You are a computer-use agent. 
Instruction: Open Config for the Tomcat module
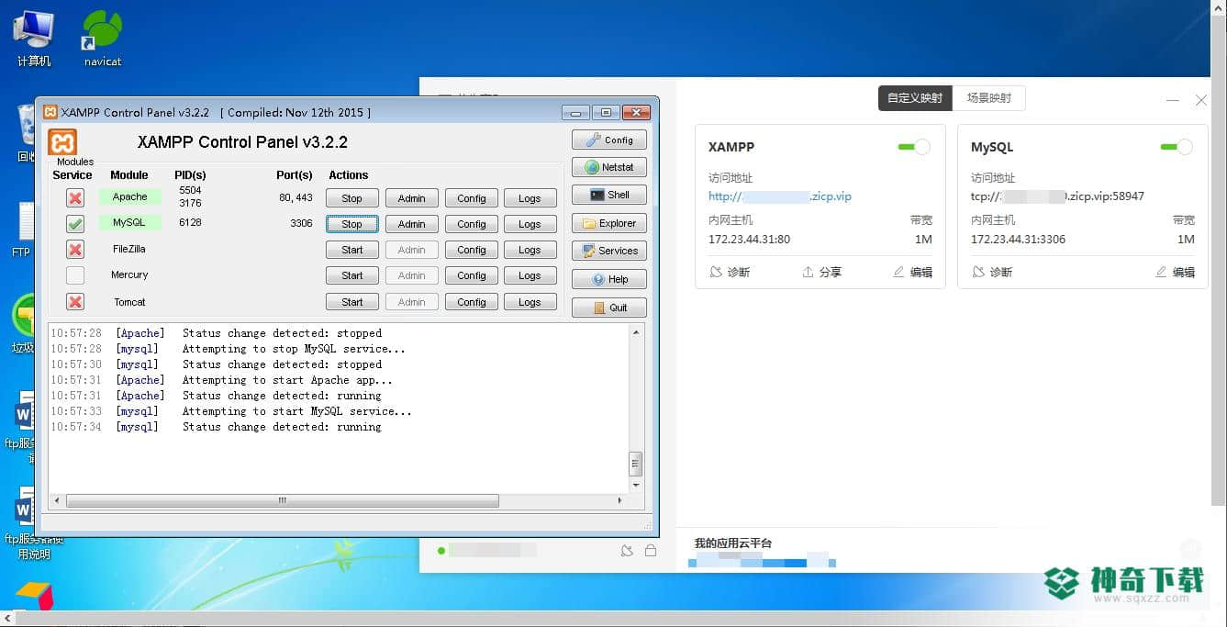pos(472,302)
